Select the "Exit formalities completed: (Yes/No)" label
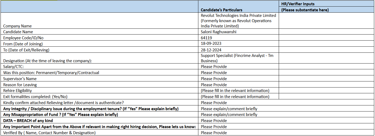The image size is (375, 136). coord(37,97)
